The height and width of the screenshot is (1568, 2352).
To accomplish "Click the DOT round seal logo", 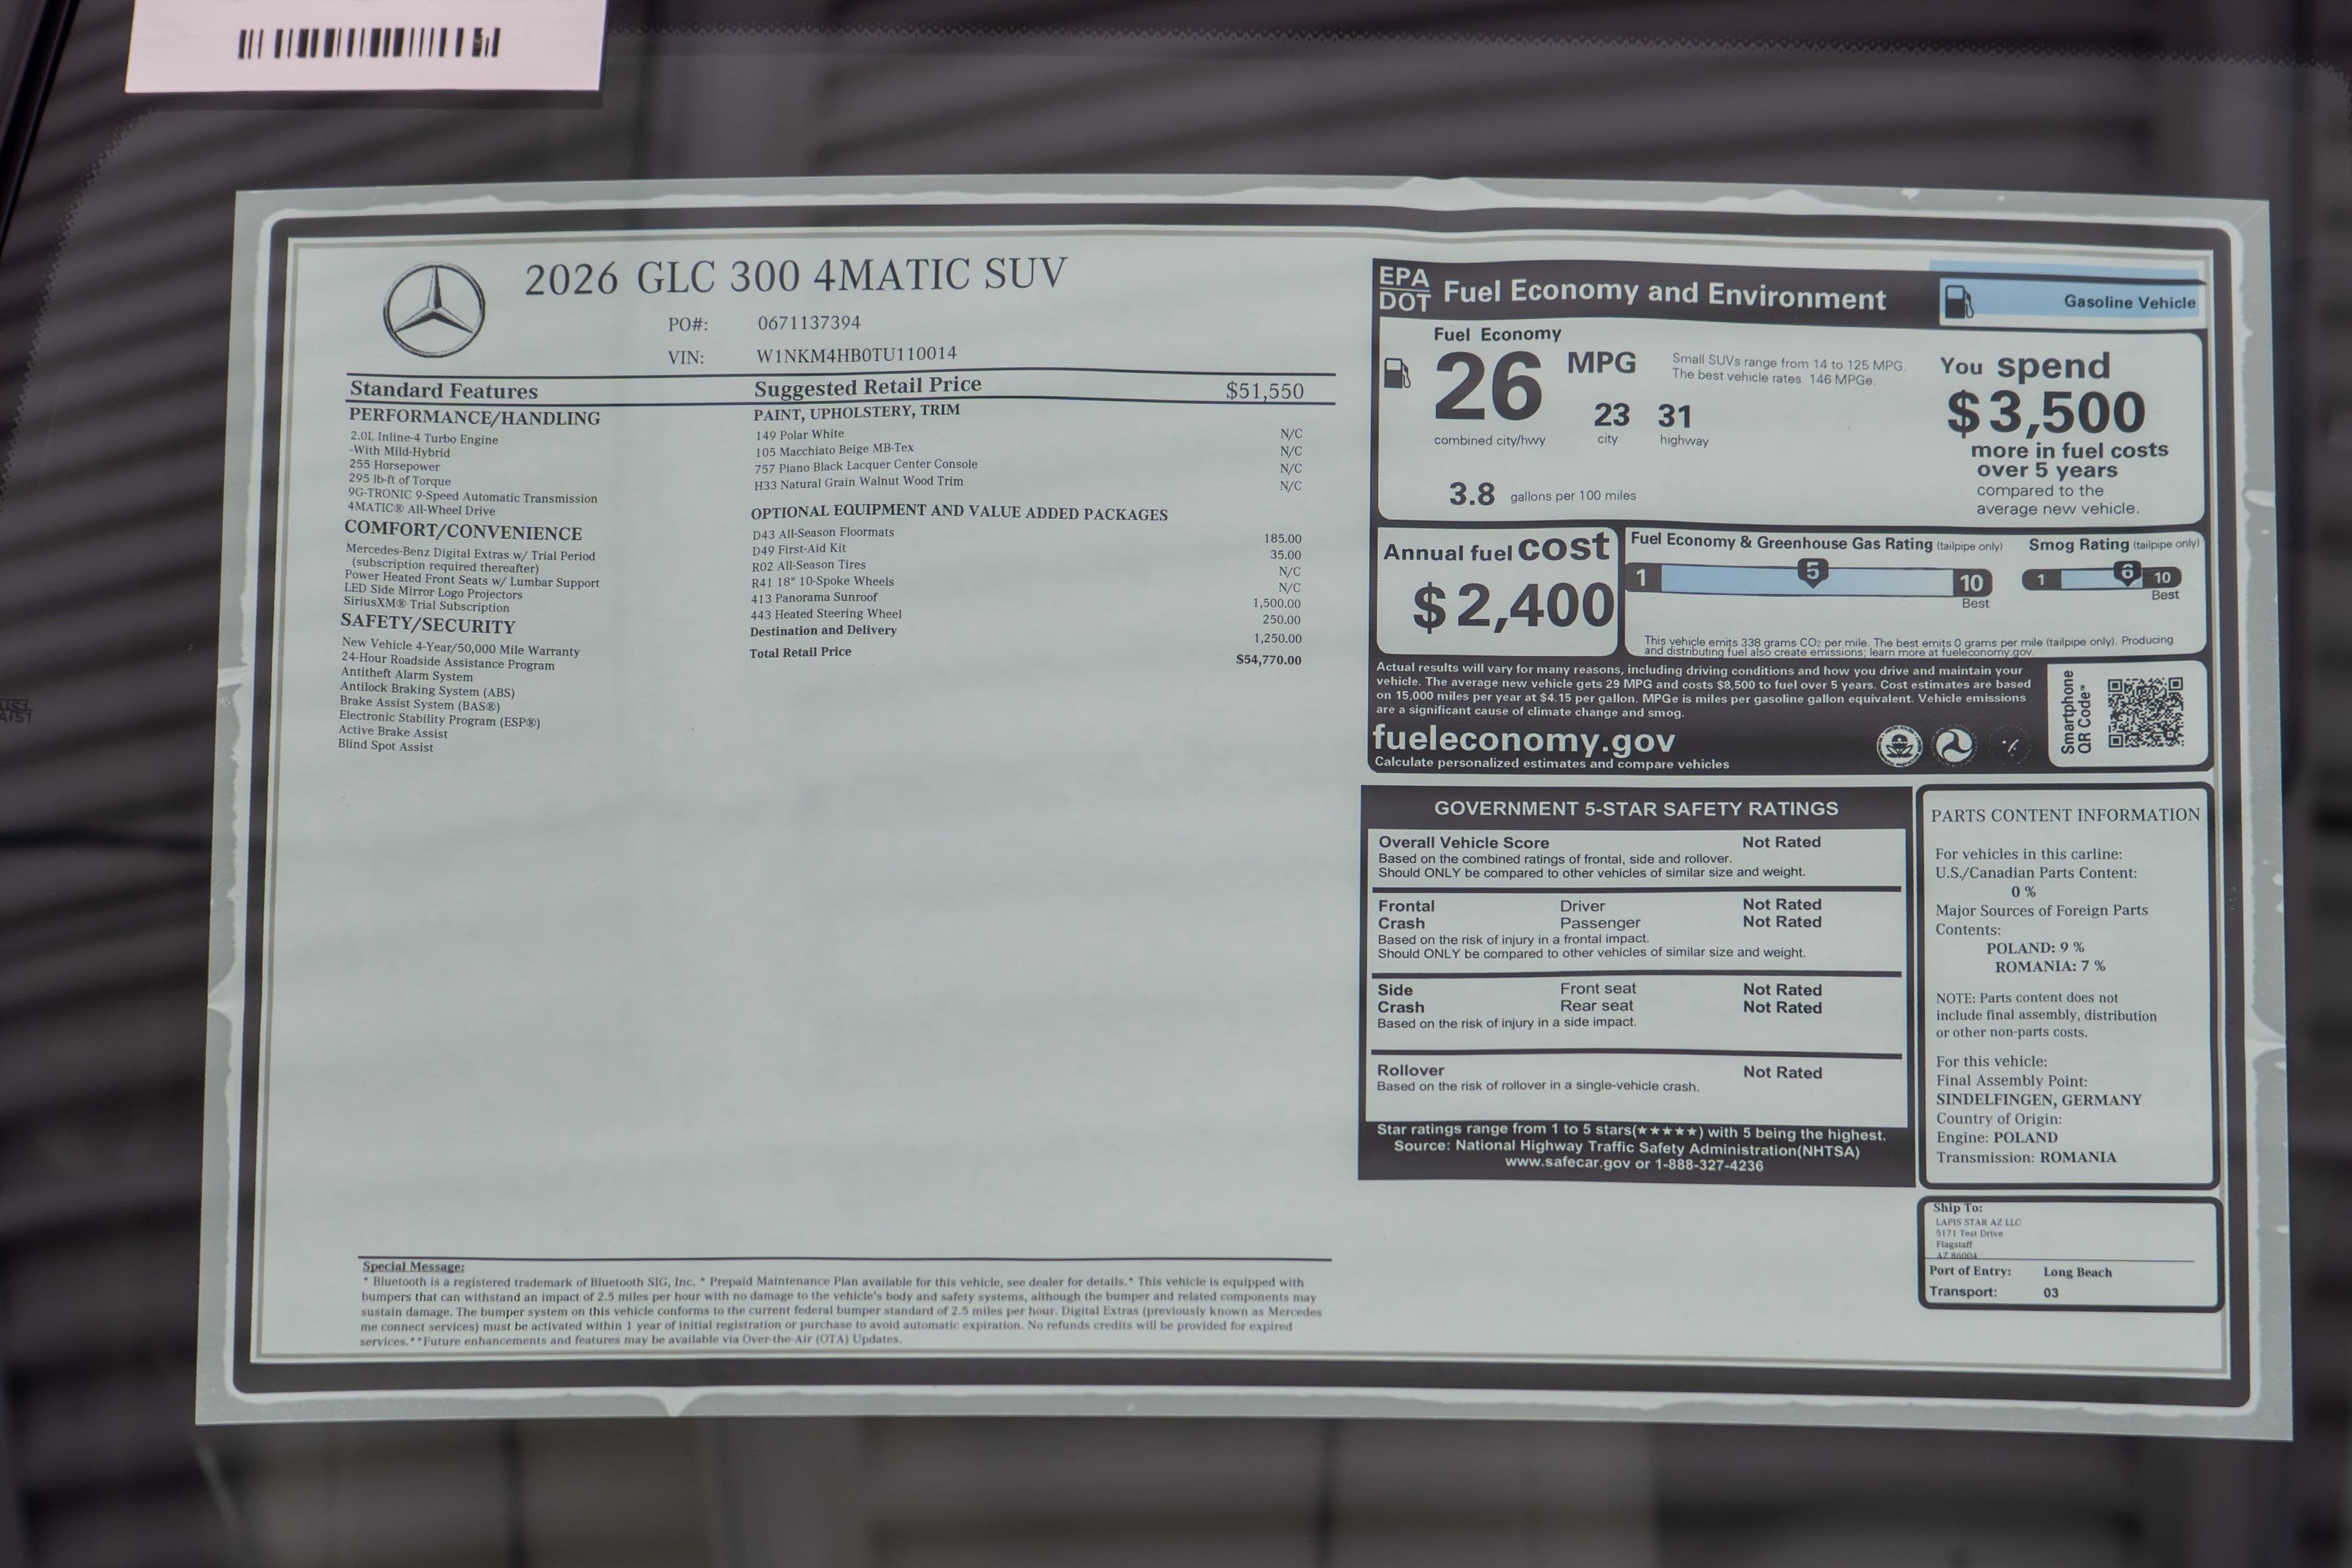I will (1954, 746).
